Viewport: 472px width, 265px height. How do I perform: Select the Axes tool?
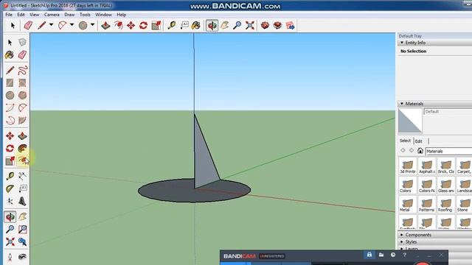(10, 201)
